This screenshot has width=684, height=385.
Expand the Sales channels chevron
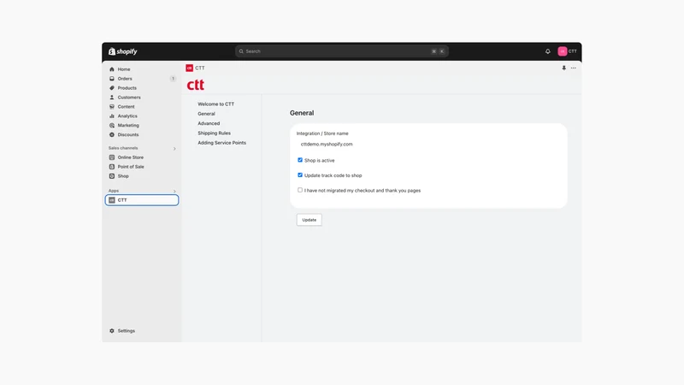click(x=174, y=148)
